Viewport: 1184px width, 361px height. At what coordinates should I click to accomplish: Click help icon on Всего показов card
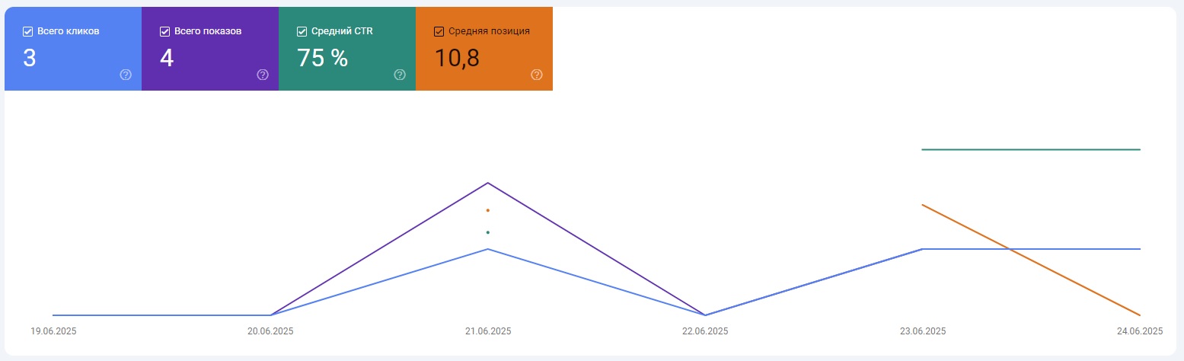click(263, 75)
